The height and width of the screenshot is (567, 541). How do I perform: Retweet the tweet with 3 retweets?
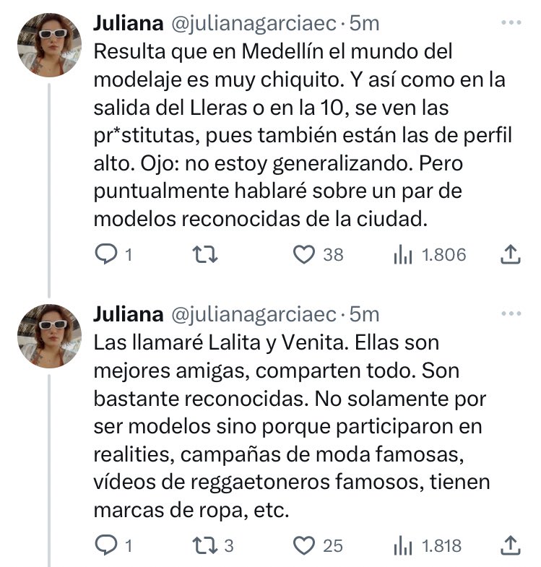(x=204, y=545)
